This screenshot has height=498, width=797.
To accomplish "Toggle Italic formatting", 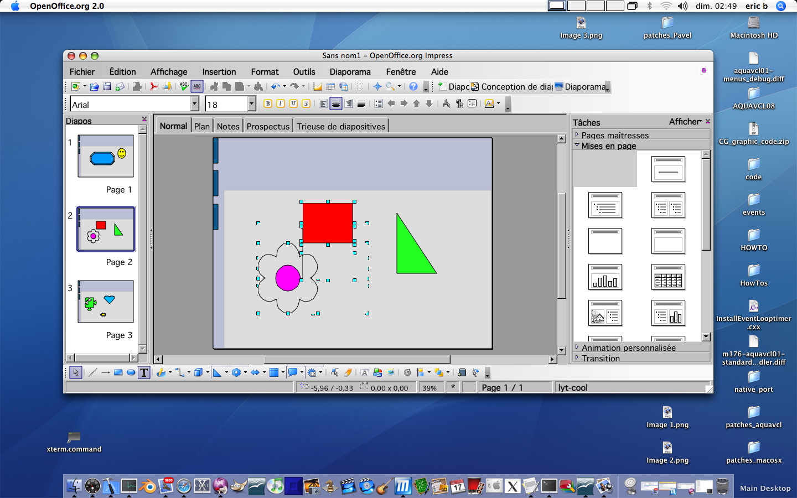I will [281, 103].
